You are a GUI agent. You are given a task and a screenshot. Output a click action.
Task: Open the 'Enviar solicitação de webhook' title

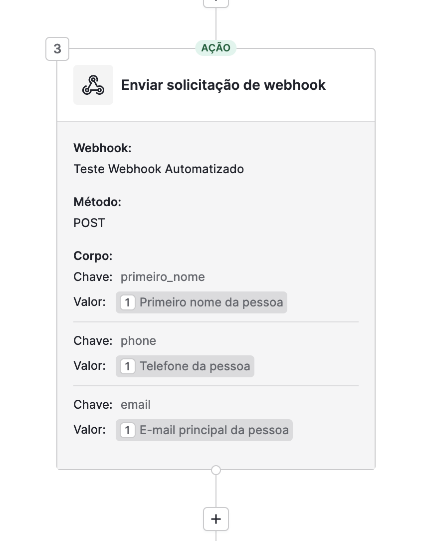(x=223, y=85)
